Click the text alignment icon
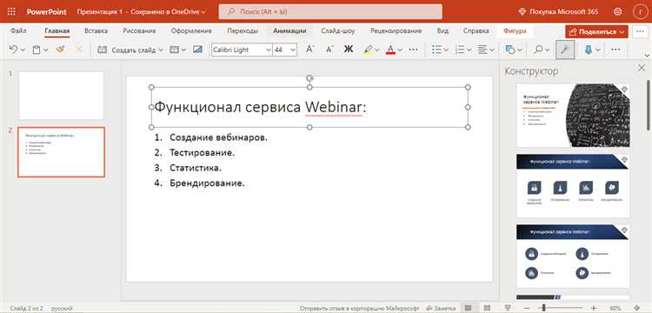The height and width of the screenshot is (313, 652). [482, 50]
